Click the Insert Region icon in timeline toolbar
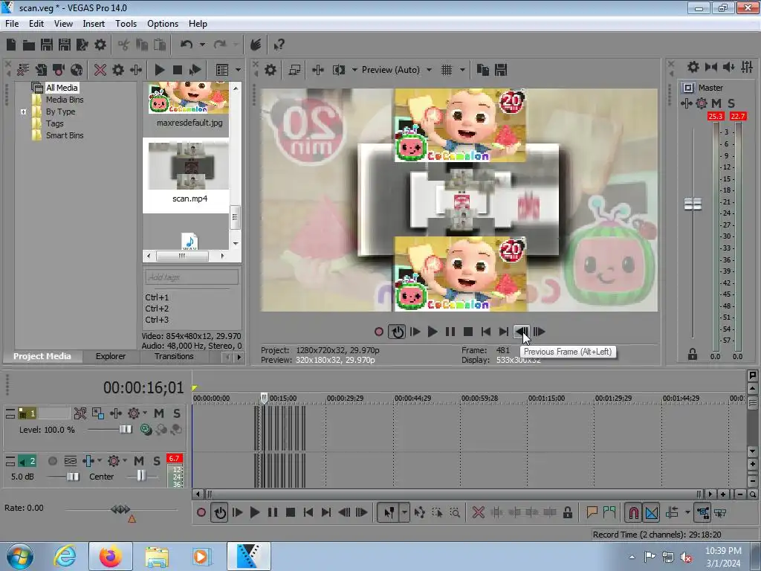This screenshot has width=761, height=571. 609,512
